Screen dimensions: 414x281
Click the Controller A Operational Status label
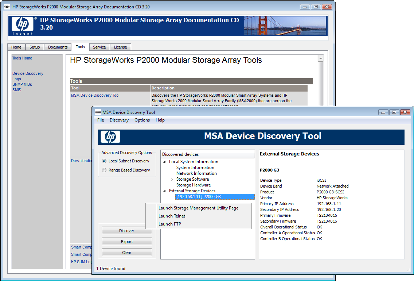point(288,233)
